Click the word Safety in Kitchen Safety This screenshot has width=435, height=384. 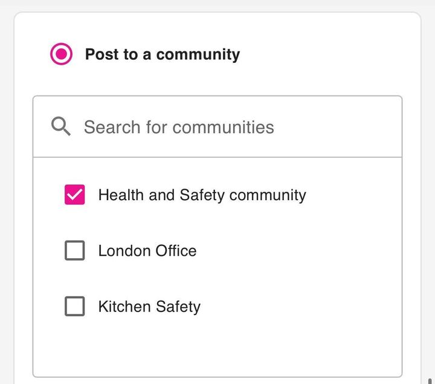[x=176, y=307]
